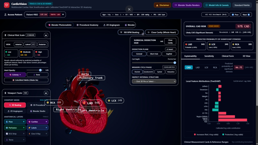258x145 pixels.
Task: Enable the Torso anatomical layer toggle
Action: click(15, 140)
